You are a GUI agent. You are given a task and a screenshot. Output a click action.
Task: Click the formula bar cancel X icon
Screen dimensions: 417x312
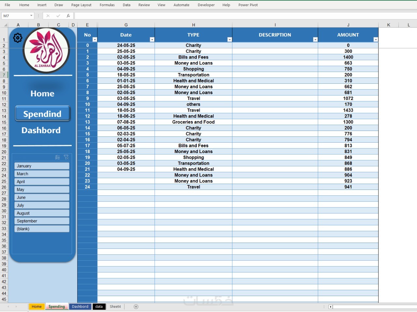(x=48, y=16)
